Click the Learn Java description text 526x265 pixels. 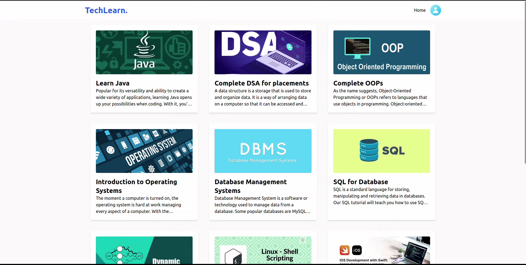144,97
